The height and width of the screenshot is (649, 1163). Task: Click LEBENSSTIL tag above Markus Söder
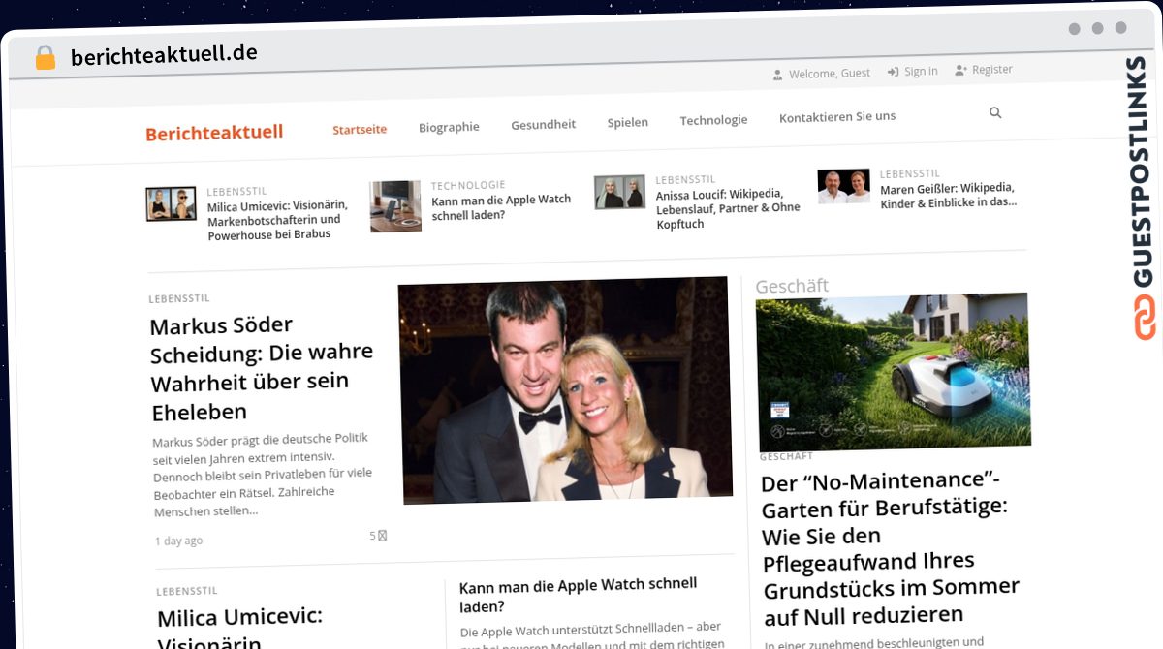pos(179,298)
